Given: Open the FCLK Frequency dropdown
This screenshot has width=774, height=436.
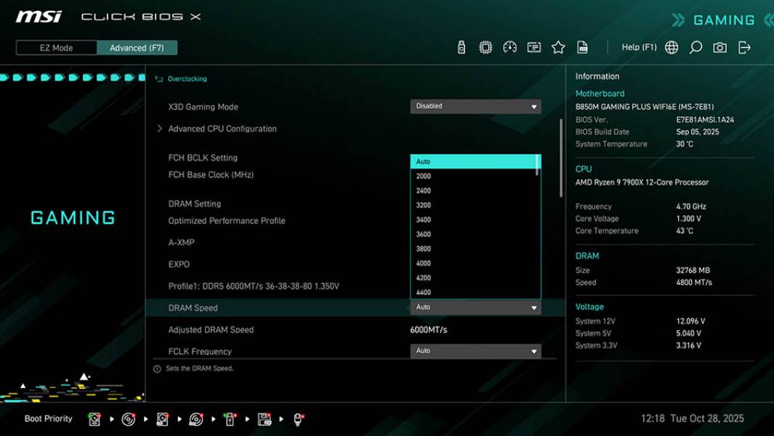Looking at the screenshot, I should (475, 351).
